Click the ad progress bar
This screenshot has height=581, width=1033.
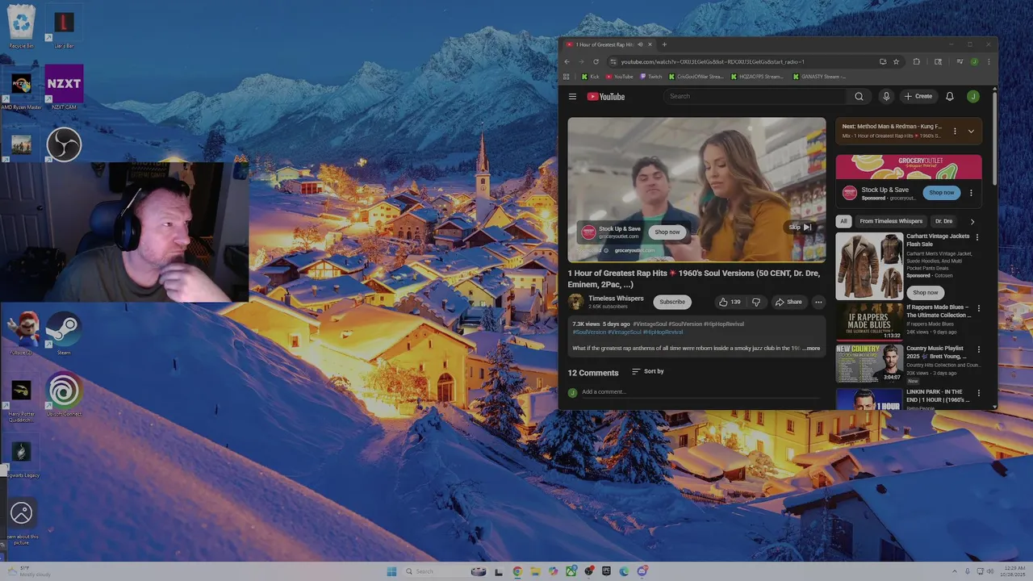696,261
